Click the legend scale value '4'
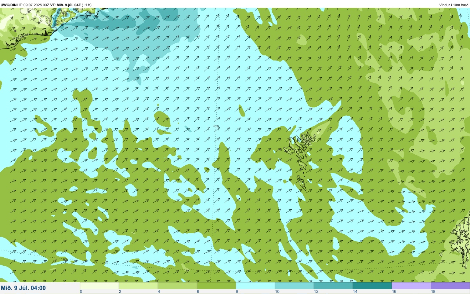The width and height of the screenshot is (470, 294). (159, 292)
